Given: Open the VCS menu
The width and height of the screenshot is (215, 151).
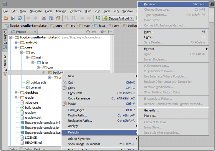Looking at the screenshot, I should (116, 11).
